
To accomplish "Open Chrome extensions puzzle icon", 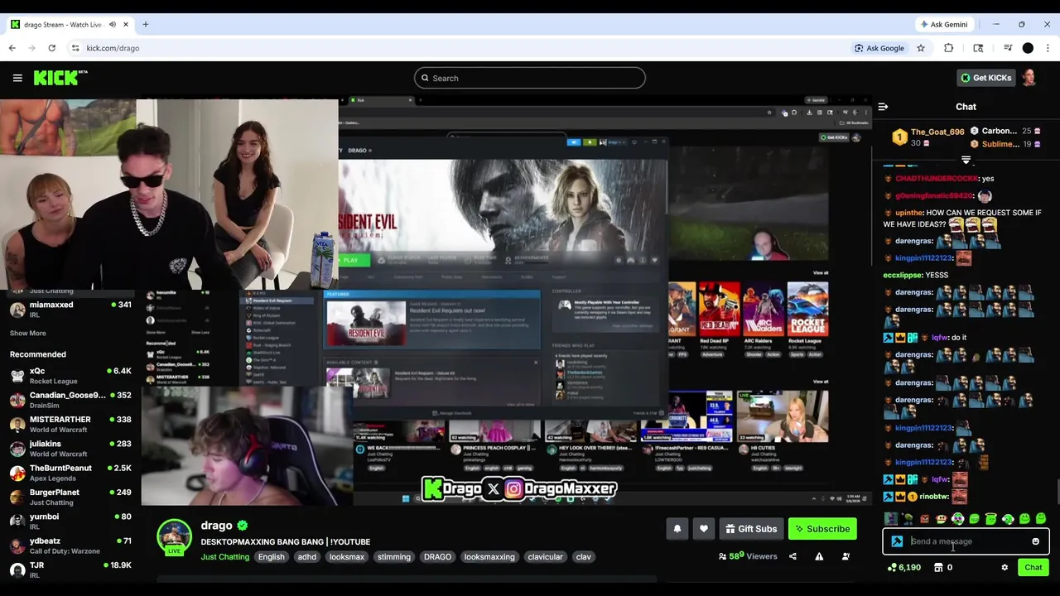I will coord(949,48).
